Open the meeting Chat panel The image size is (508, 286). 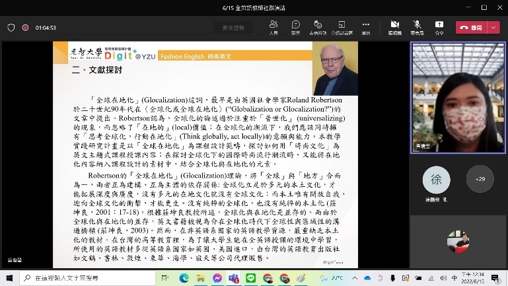(x=295, y=27)
